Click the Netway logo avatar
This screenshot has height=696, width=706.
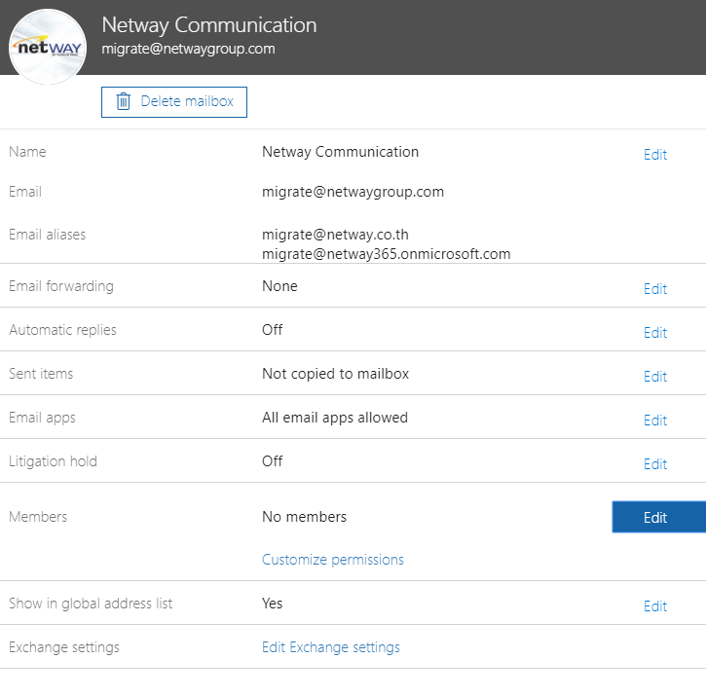point(47,47)
